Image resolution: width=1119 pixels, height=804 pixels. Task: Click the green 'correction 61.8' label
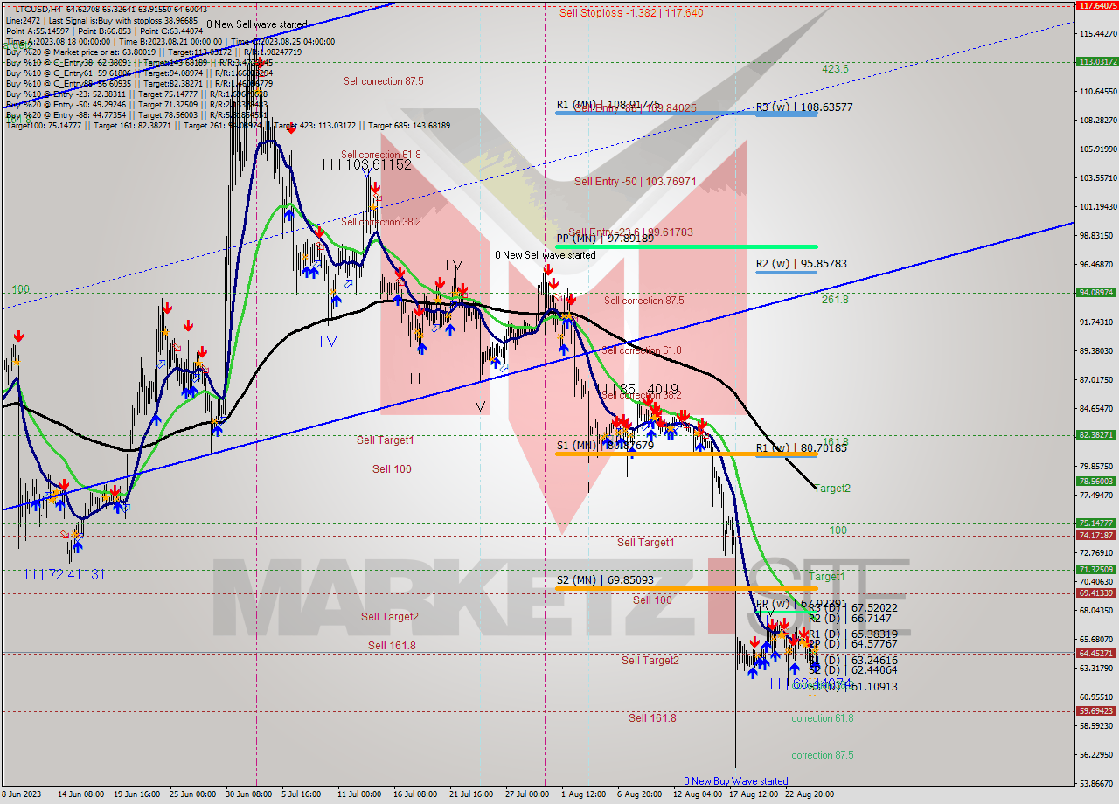click(823, 718)
